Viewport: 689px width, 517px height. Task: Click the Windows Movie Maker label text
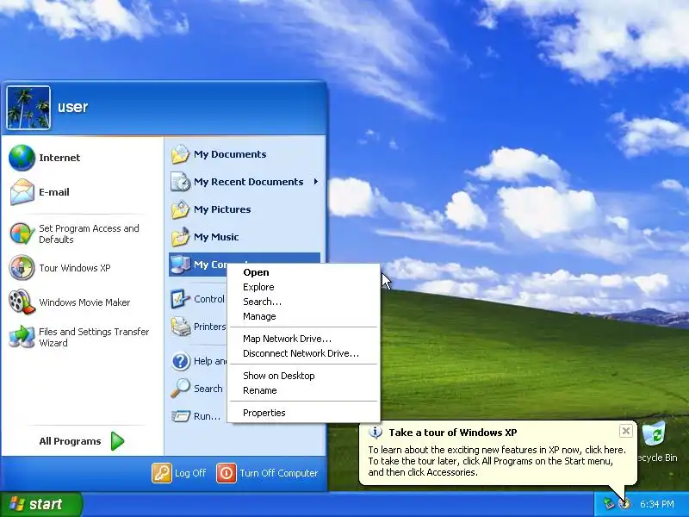[84, 302]
